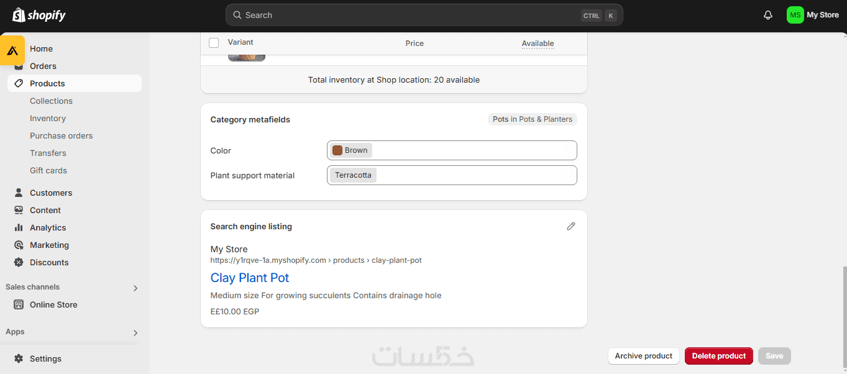Screen dimensions: 847x374
Task: Expand the Apps section chevron
Action: point(135,332)
